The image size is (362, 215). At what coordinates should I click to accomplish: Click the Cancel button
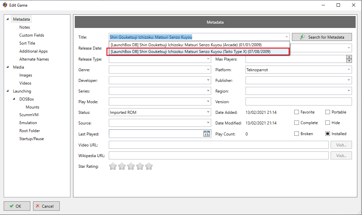[46, 206]
